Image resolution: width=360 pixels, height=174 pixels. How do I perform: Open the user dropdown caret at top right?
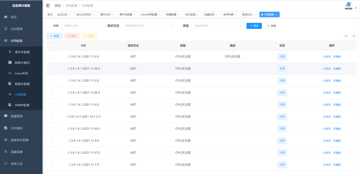[355, 8]
